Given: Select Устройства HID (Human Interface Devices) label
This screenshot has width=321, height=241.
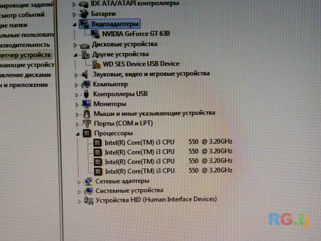Looking at the screenshot, I should 156,200.
